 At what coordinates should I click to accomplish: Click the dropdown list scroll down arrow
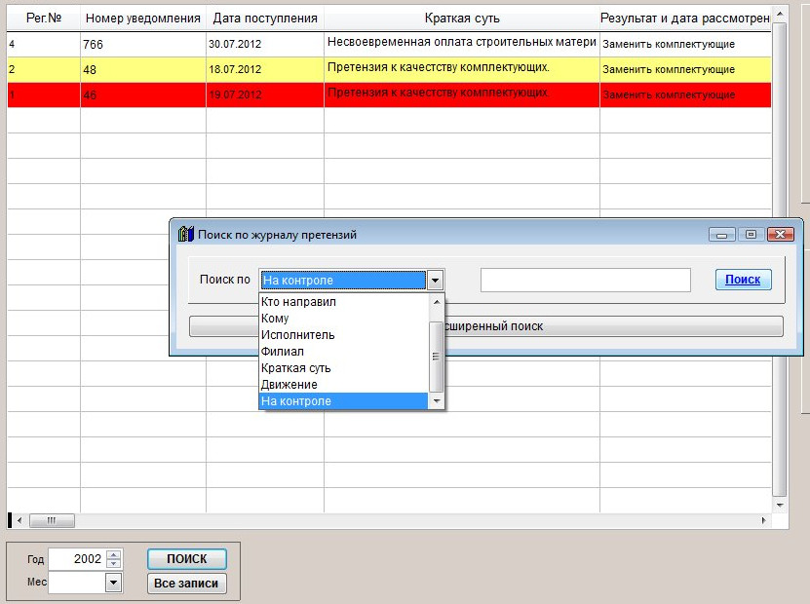437,401
